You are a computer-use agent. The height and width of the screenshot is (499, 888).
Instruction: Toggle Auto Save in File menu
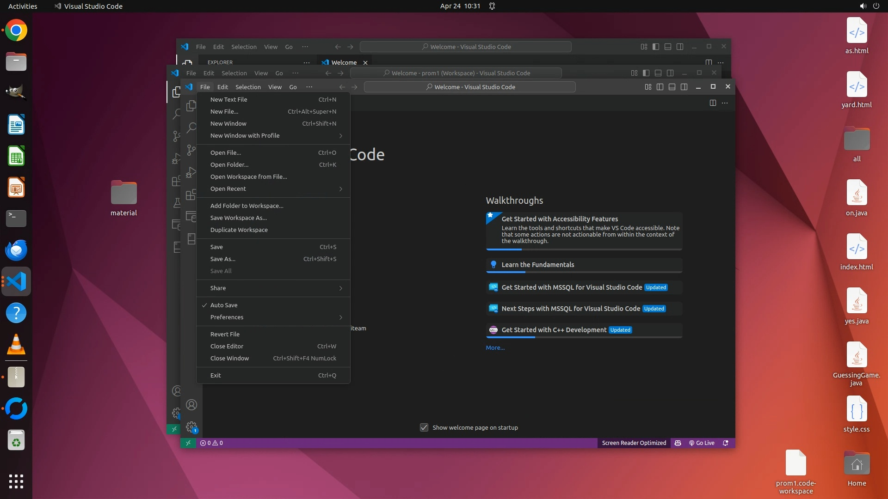pyautogui.click(x=224, y=305)
